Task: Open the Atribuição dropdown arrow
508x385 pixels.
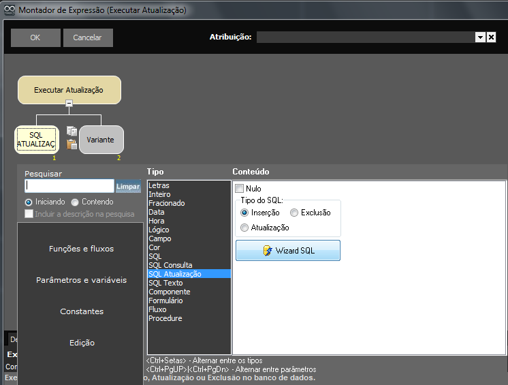Action: (480, 37)
